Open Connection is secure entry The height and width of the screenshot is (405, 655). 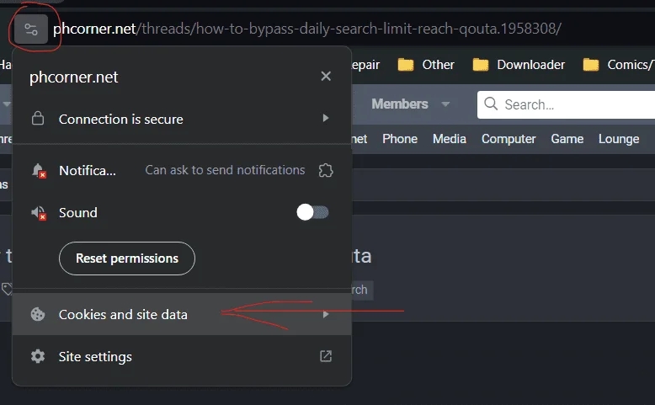pyautogui.click(x=182, y=119)
